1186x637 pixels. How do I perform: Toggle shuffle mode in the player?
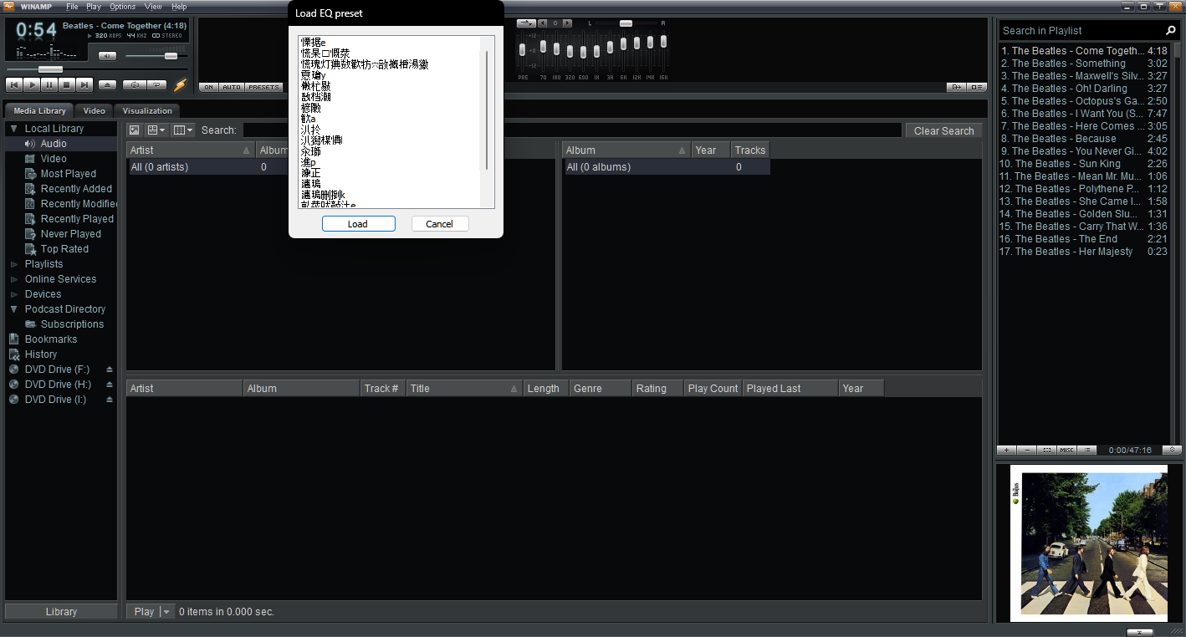134,84
